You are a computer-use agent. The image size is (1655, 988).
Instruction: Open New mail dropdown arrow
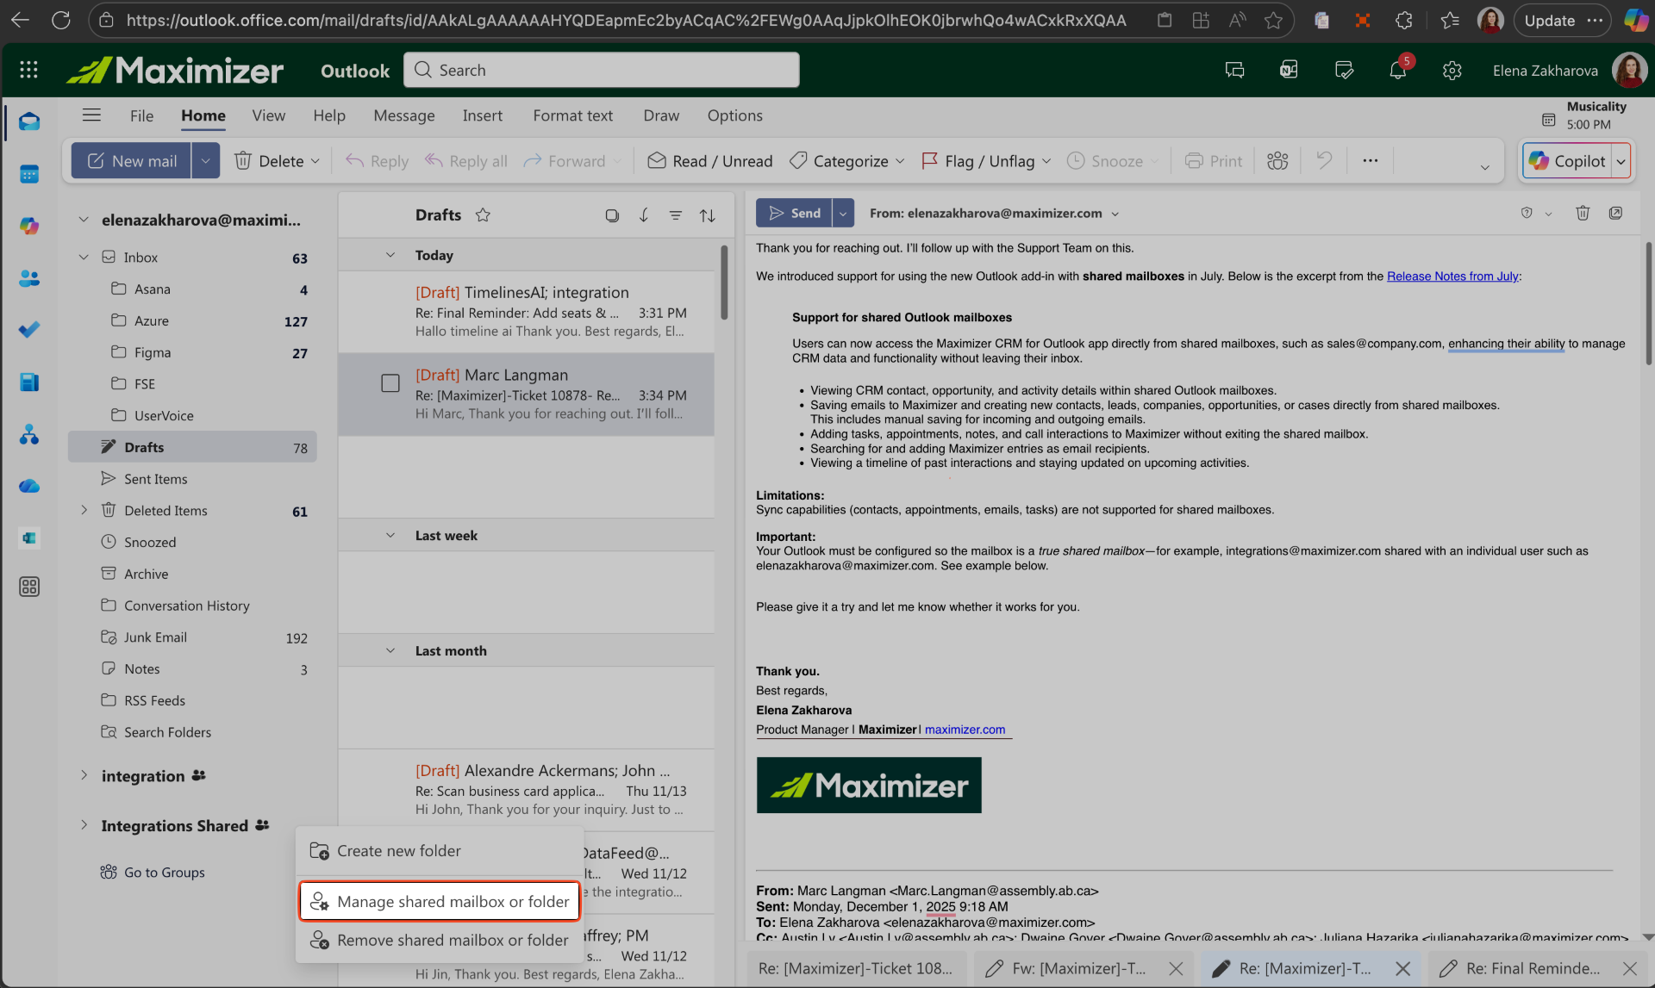tap(205, 161)
